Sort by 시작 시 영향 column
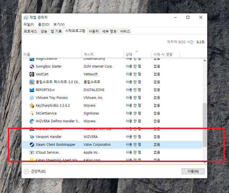 click(x=163, y=54)
